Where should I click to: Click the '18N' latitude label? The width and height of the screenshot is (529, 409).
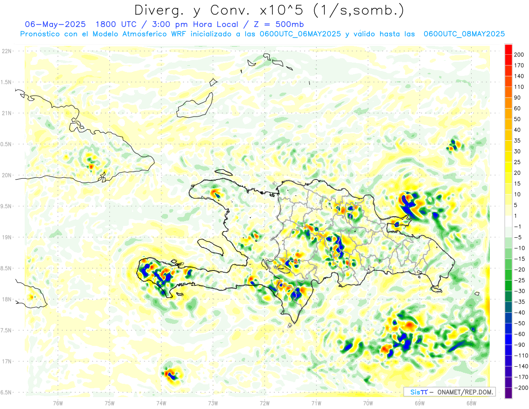[x=7, y=300]
